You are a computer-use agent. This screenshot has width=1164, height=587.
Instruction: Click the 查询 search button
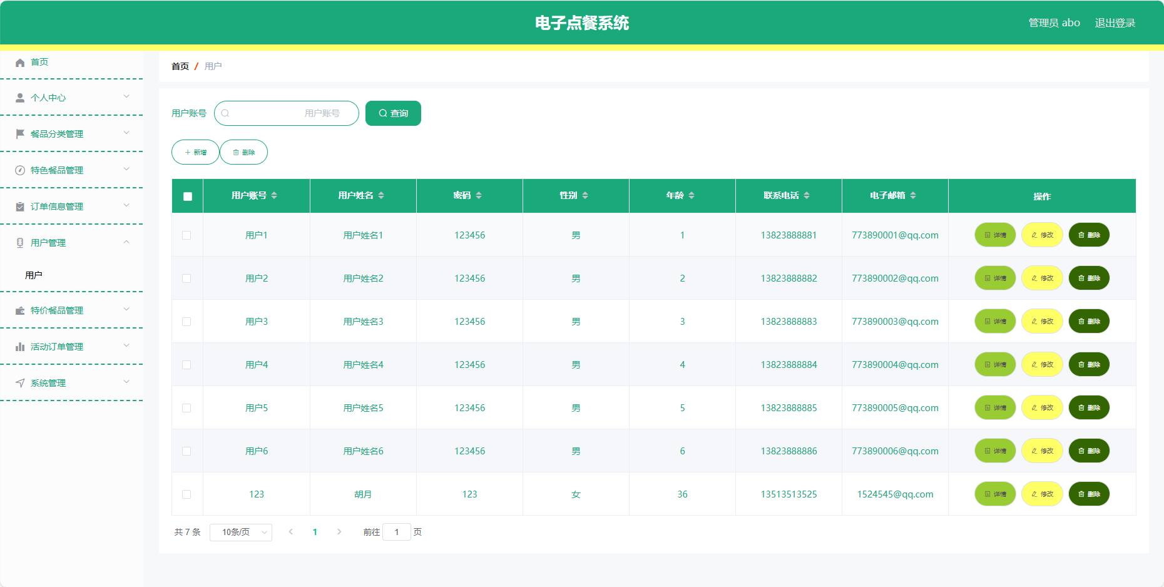[393, 113]
